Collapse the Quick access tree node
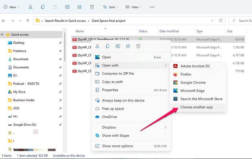 tap(2, 35)
